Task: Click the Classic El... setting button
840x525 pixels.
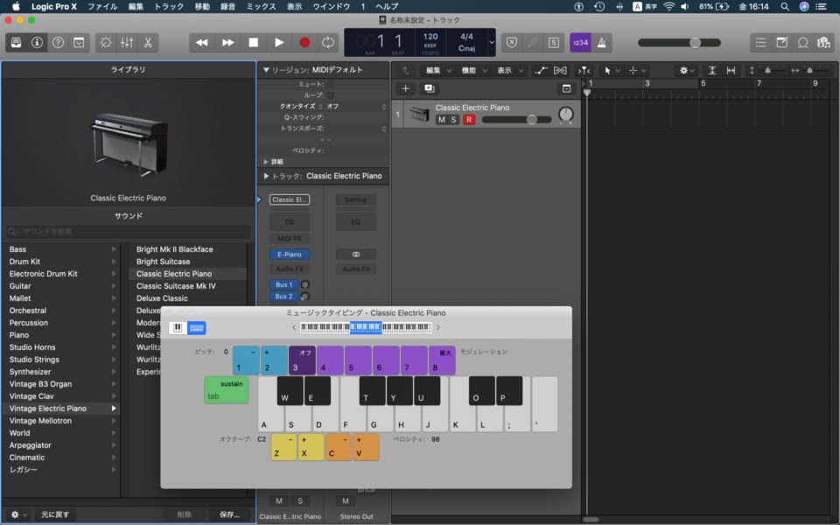Action: click(x=290, y=199)
